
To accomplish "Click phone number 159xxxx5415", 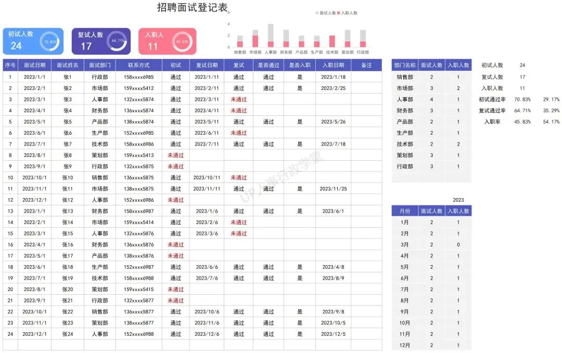I will tap(139, 289).
